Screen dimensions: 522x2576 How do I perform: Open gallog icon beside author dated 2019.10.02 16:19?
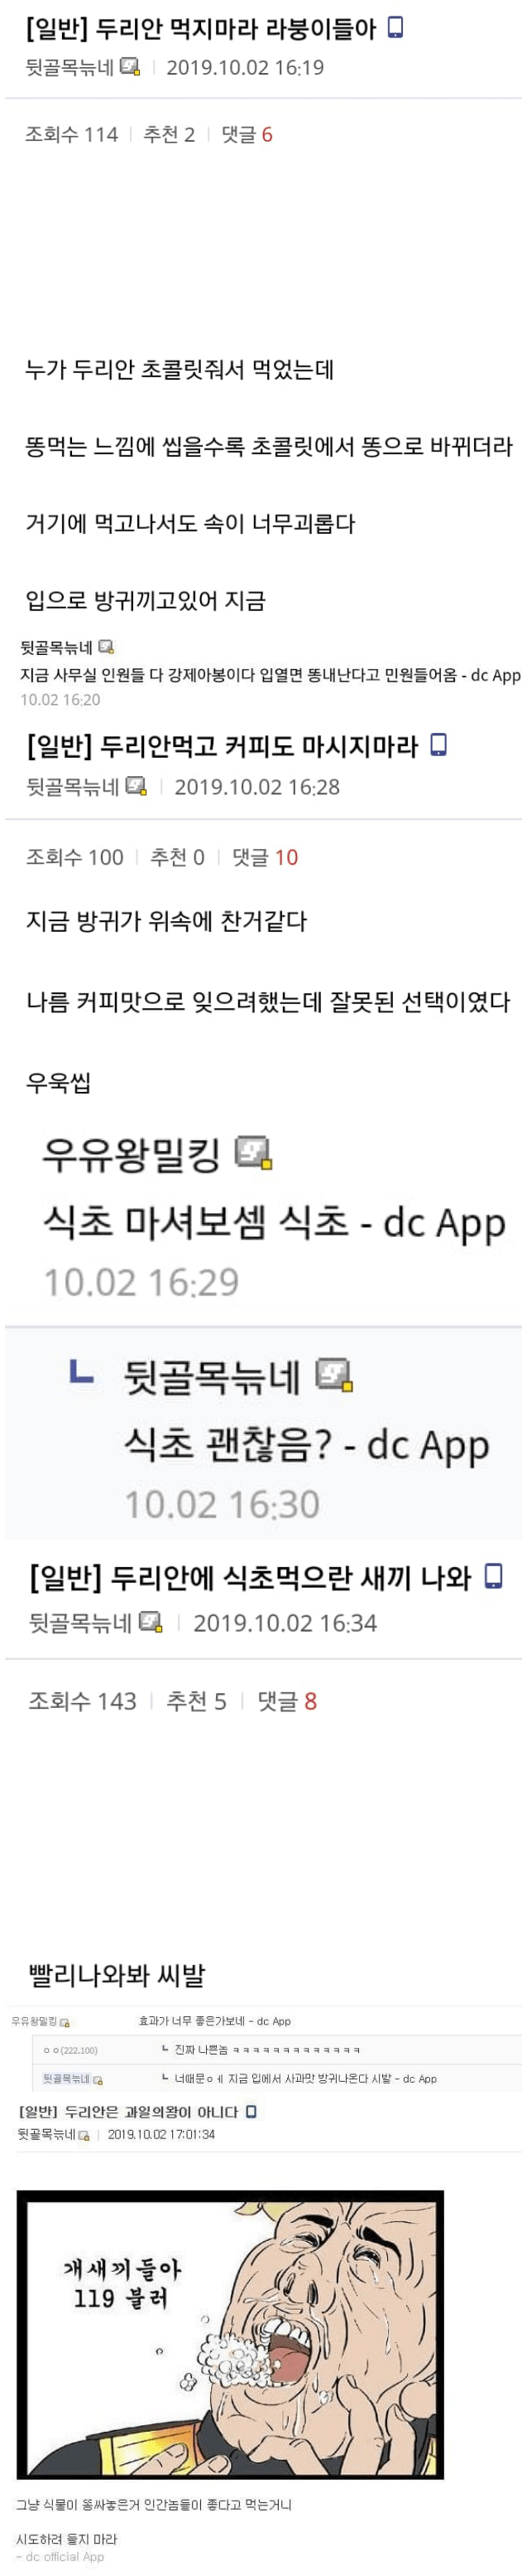tap(130, 67)
